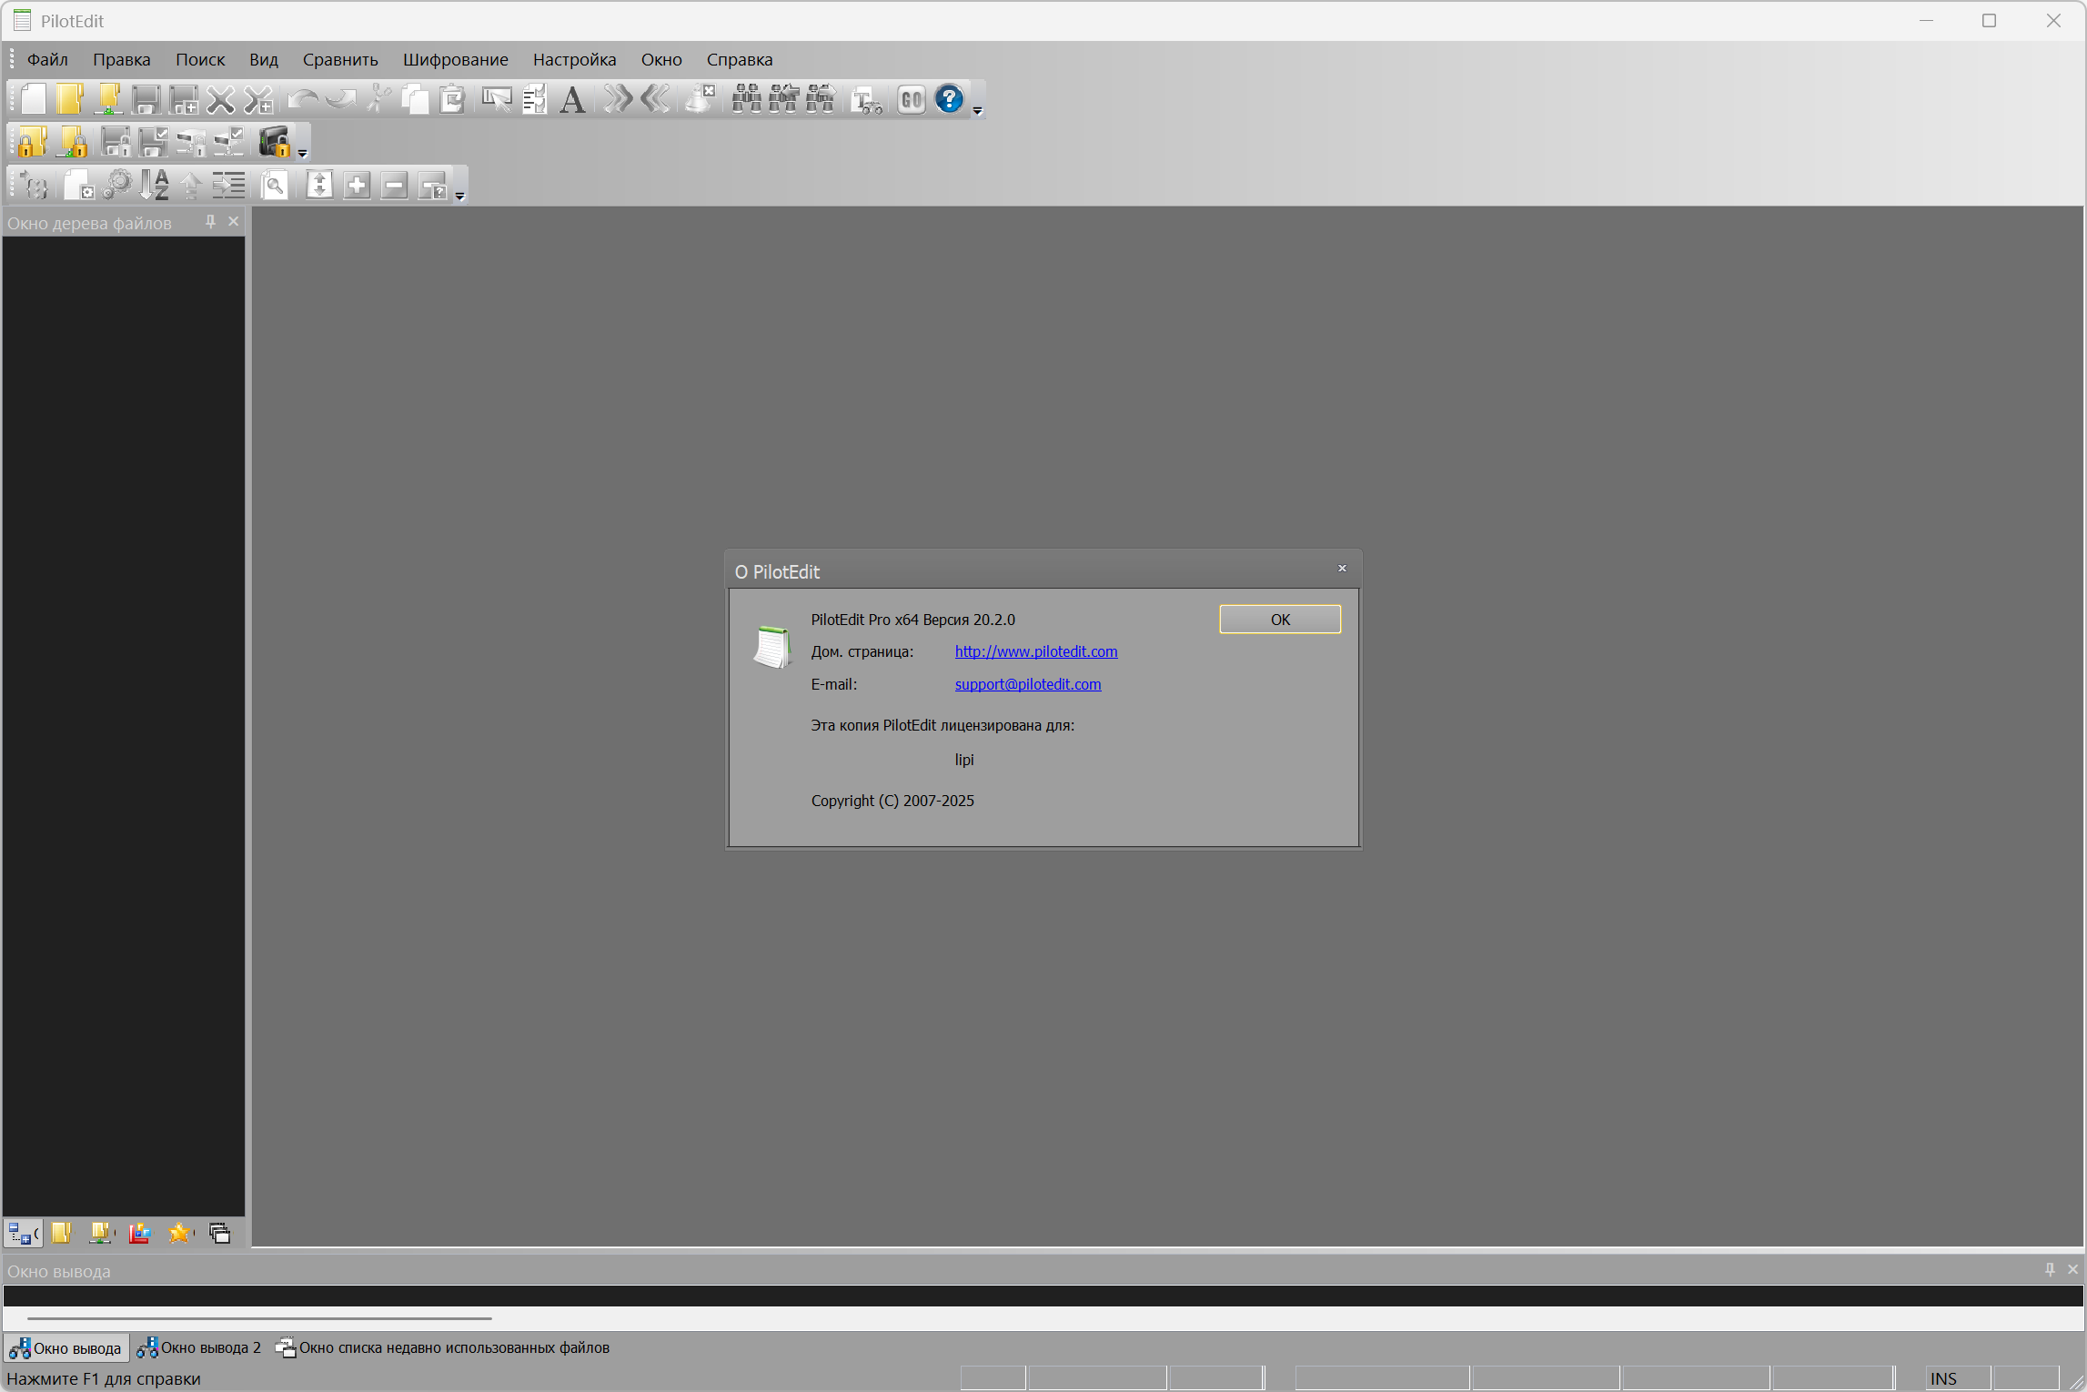Click the Replace text icon with binoculars
The image size is (2087, 1392).
(866, 99)
